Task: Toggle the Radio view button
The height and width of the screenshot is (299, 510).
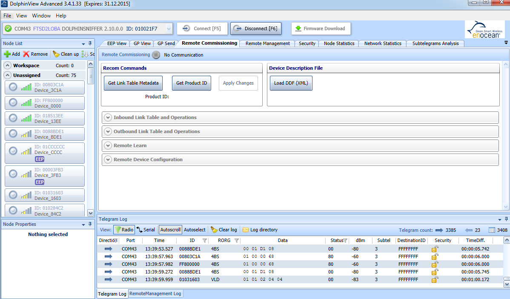Action: [124, 230]
